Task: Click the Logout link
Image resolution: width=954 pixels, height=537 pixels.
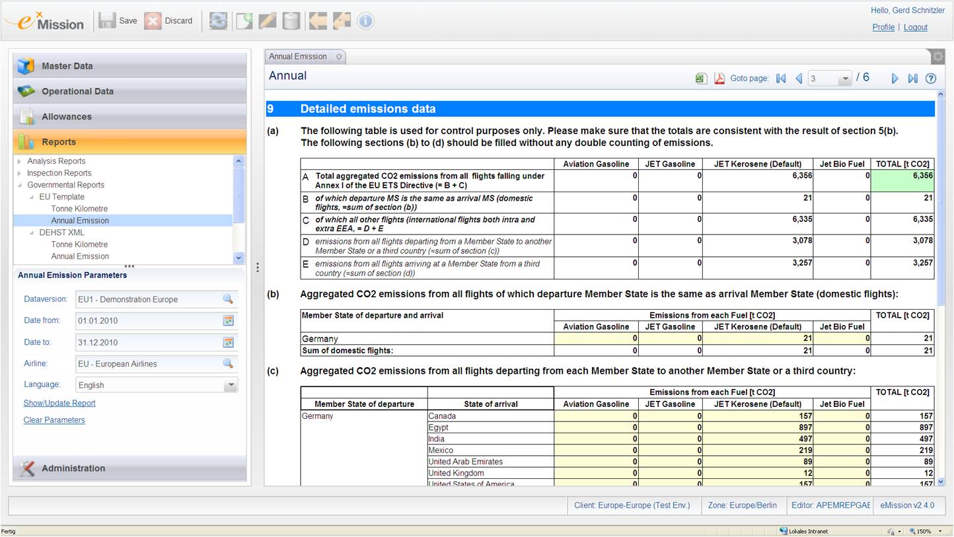Action: [x=915, y=27]
